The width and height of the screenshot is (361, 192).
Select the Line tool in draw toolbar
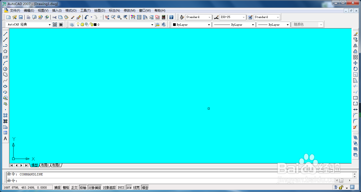click(5, 34)
